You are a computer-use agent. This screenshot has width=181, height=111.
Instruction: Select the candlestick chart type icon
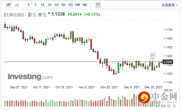coord(9,5)
